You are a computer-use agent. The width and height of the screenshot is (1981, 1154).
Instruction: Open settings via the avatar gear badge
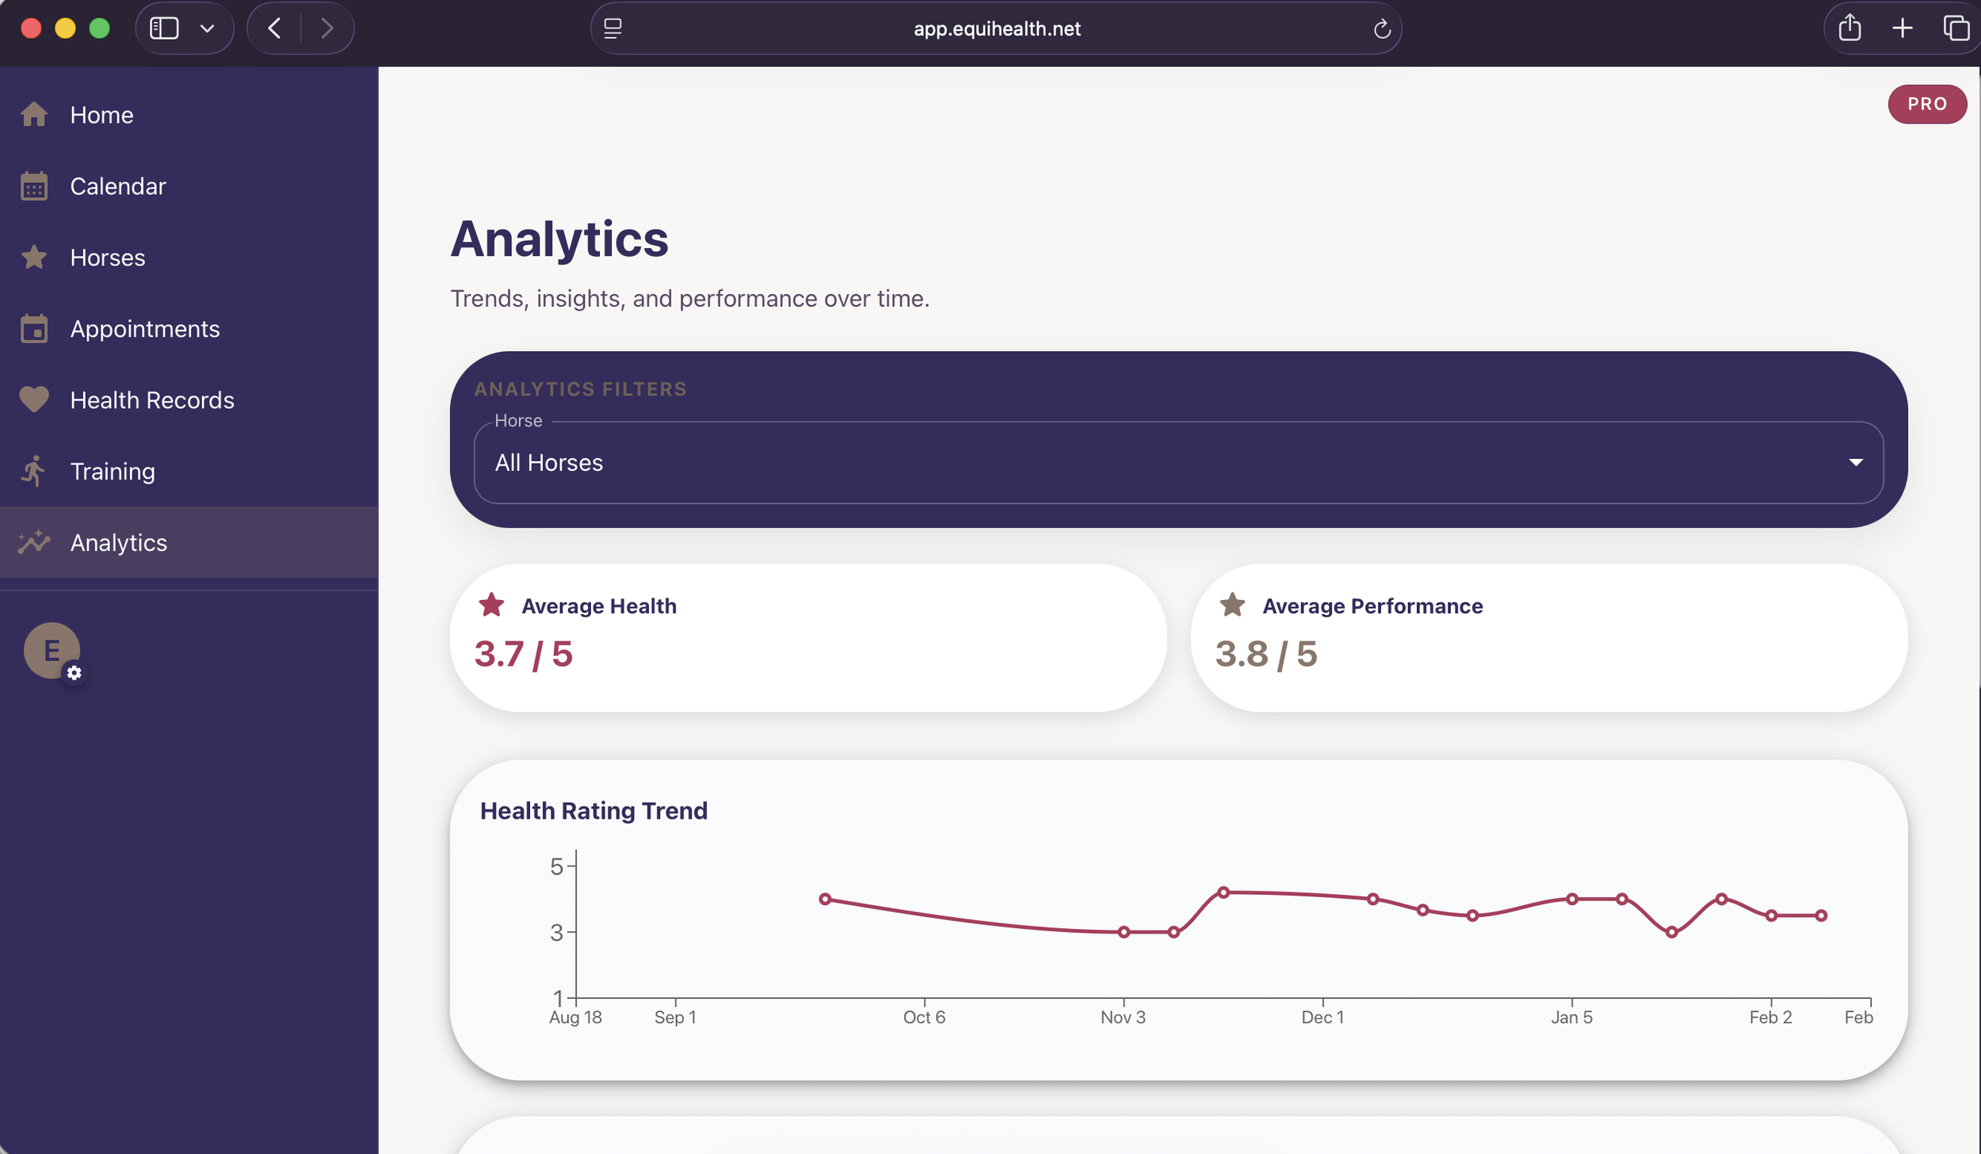[x=74, y=673]
